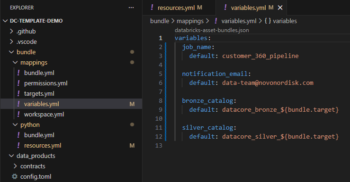
Task: Click the modified dot indicator on bundle folder
Action: 132,52
